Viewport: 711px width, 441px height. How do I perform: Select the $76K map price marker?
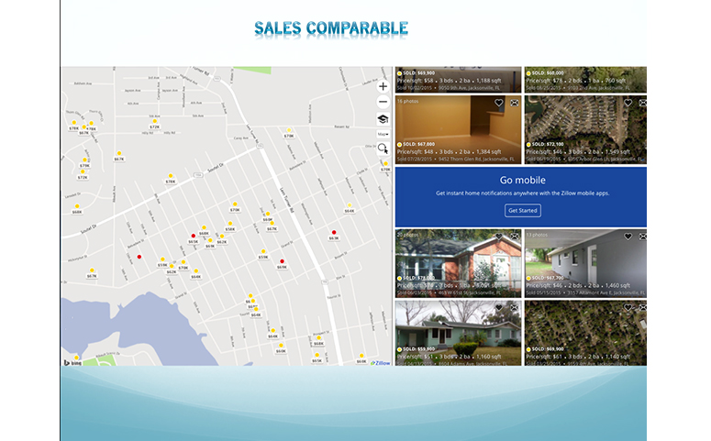coord(170,180)
